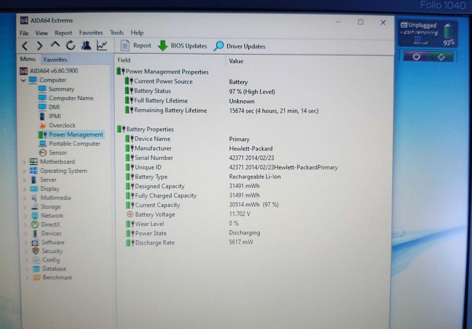Open the File menu
472x329 pixels.
(25, 33)
